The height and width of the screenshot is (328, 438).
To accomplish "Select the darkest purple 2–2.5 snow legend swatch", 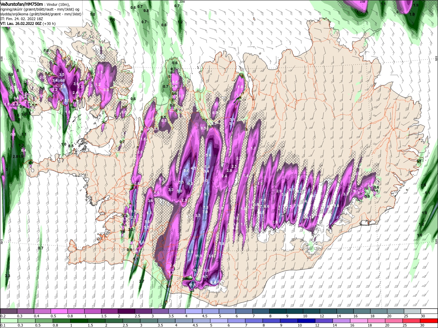I will [x=126, y=311].
